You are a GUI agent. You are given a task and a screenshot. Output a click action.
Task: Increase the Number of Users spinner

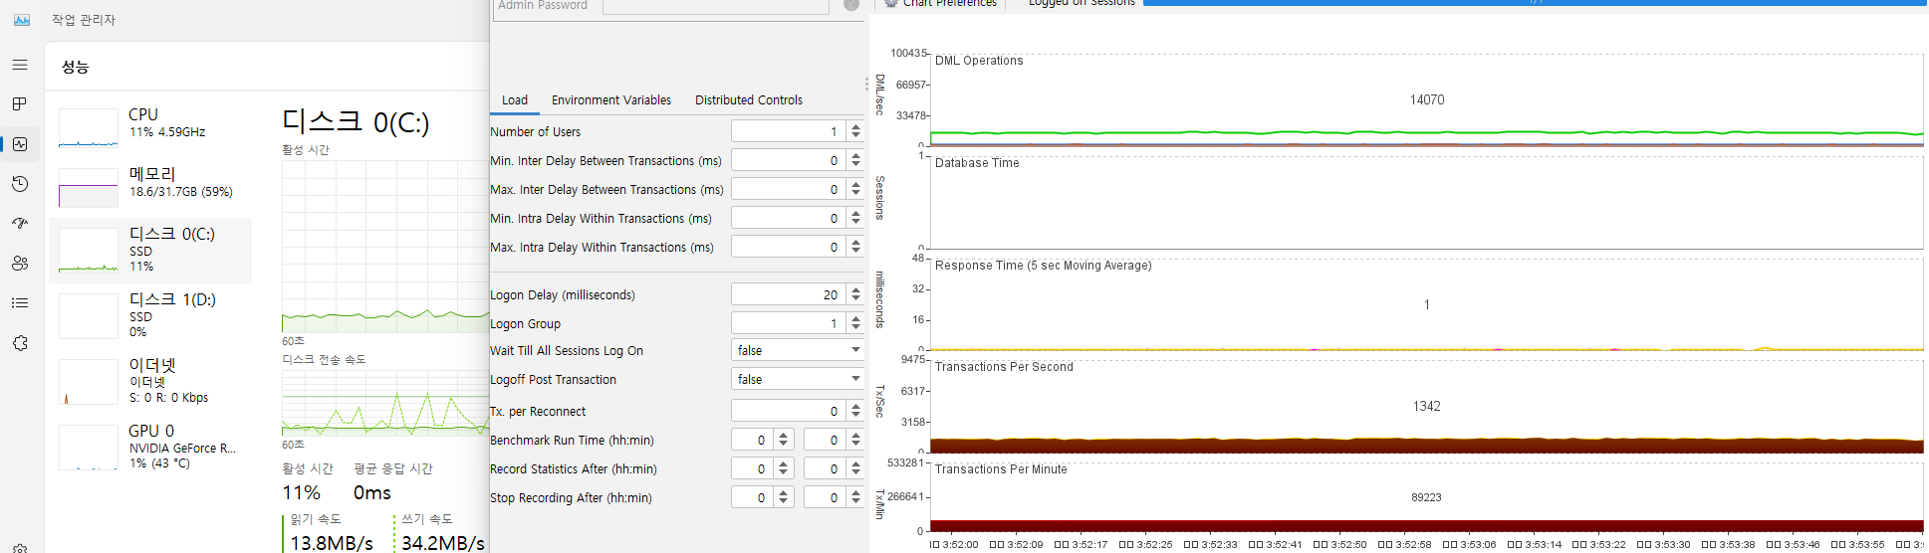[855, 126]
